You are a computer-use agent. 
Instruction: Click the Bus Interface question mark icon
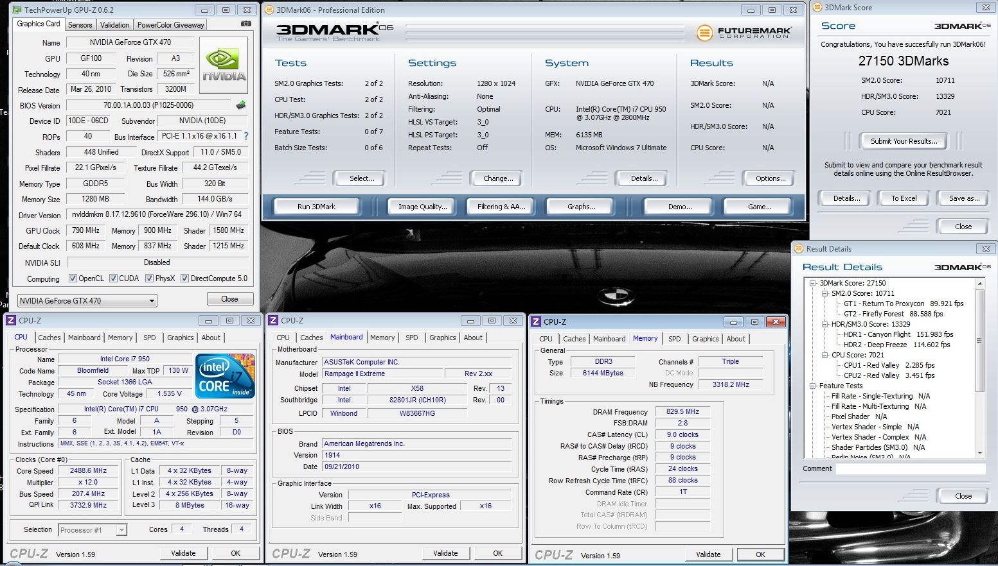(245, 136)
